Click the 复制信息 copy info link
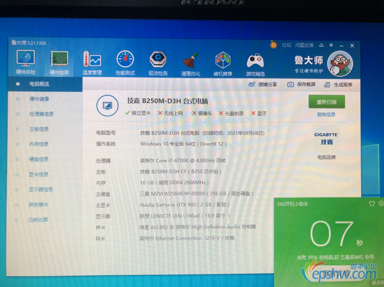 tap(326, 114)
